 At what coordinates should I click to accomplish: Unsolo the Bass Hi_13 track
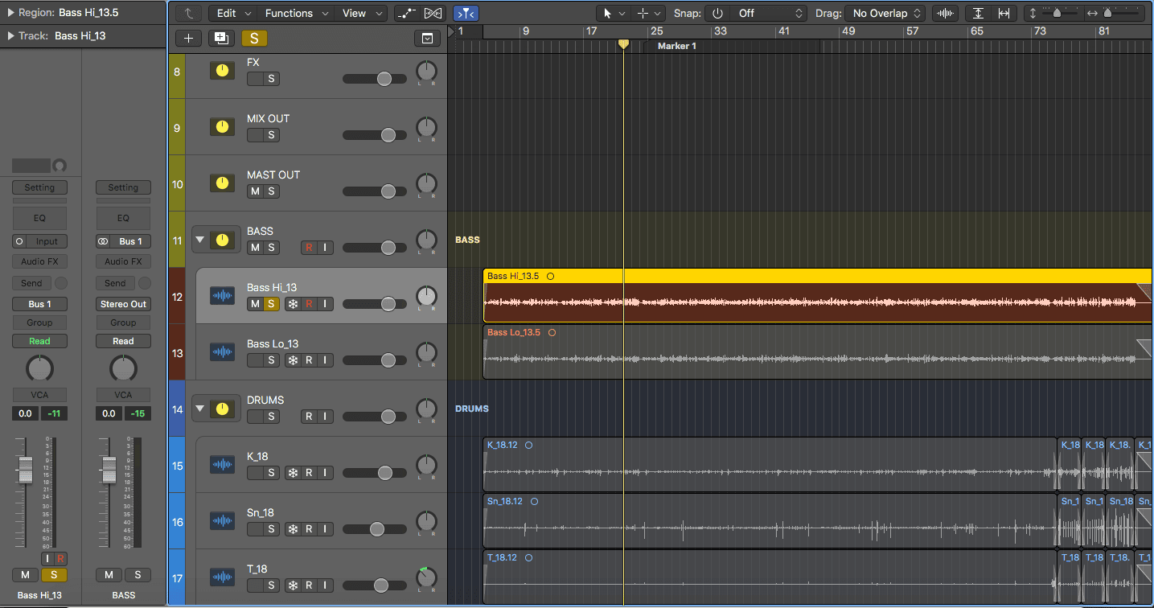(x=272, y=304)
